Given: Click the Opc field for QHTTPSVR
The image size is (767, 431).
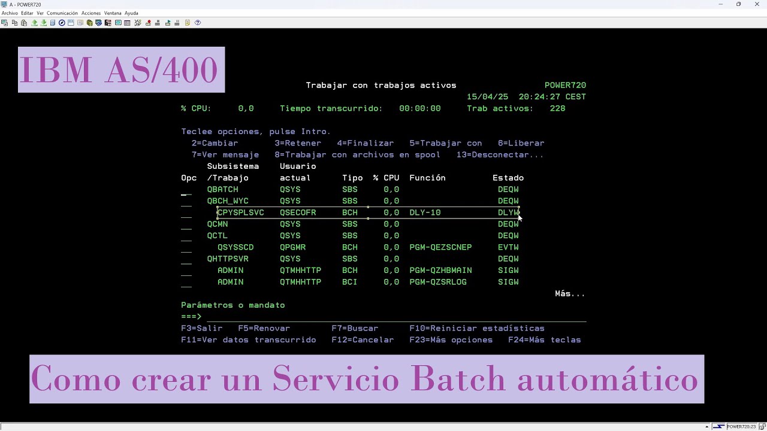Looking at the screenshot, I should tap(186, 259).
